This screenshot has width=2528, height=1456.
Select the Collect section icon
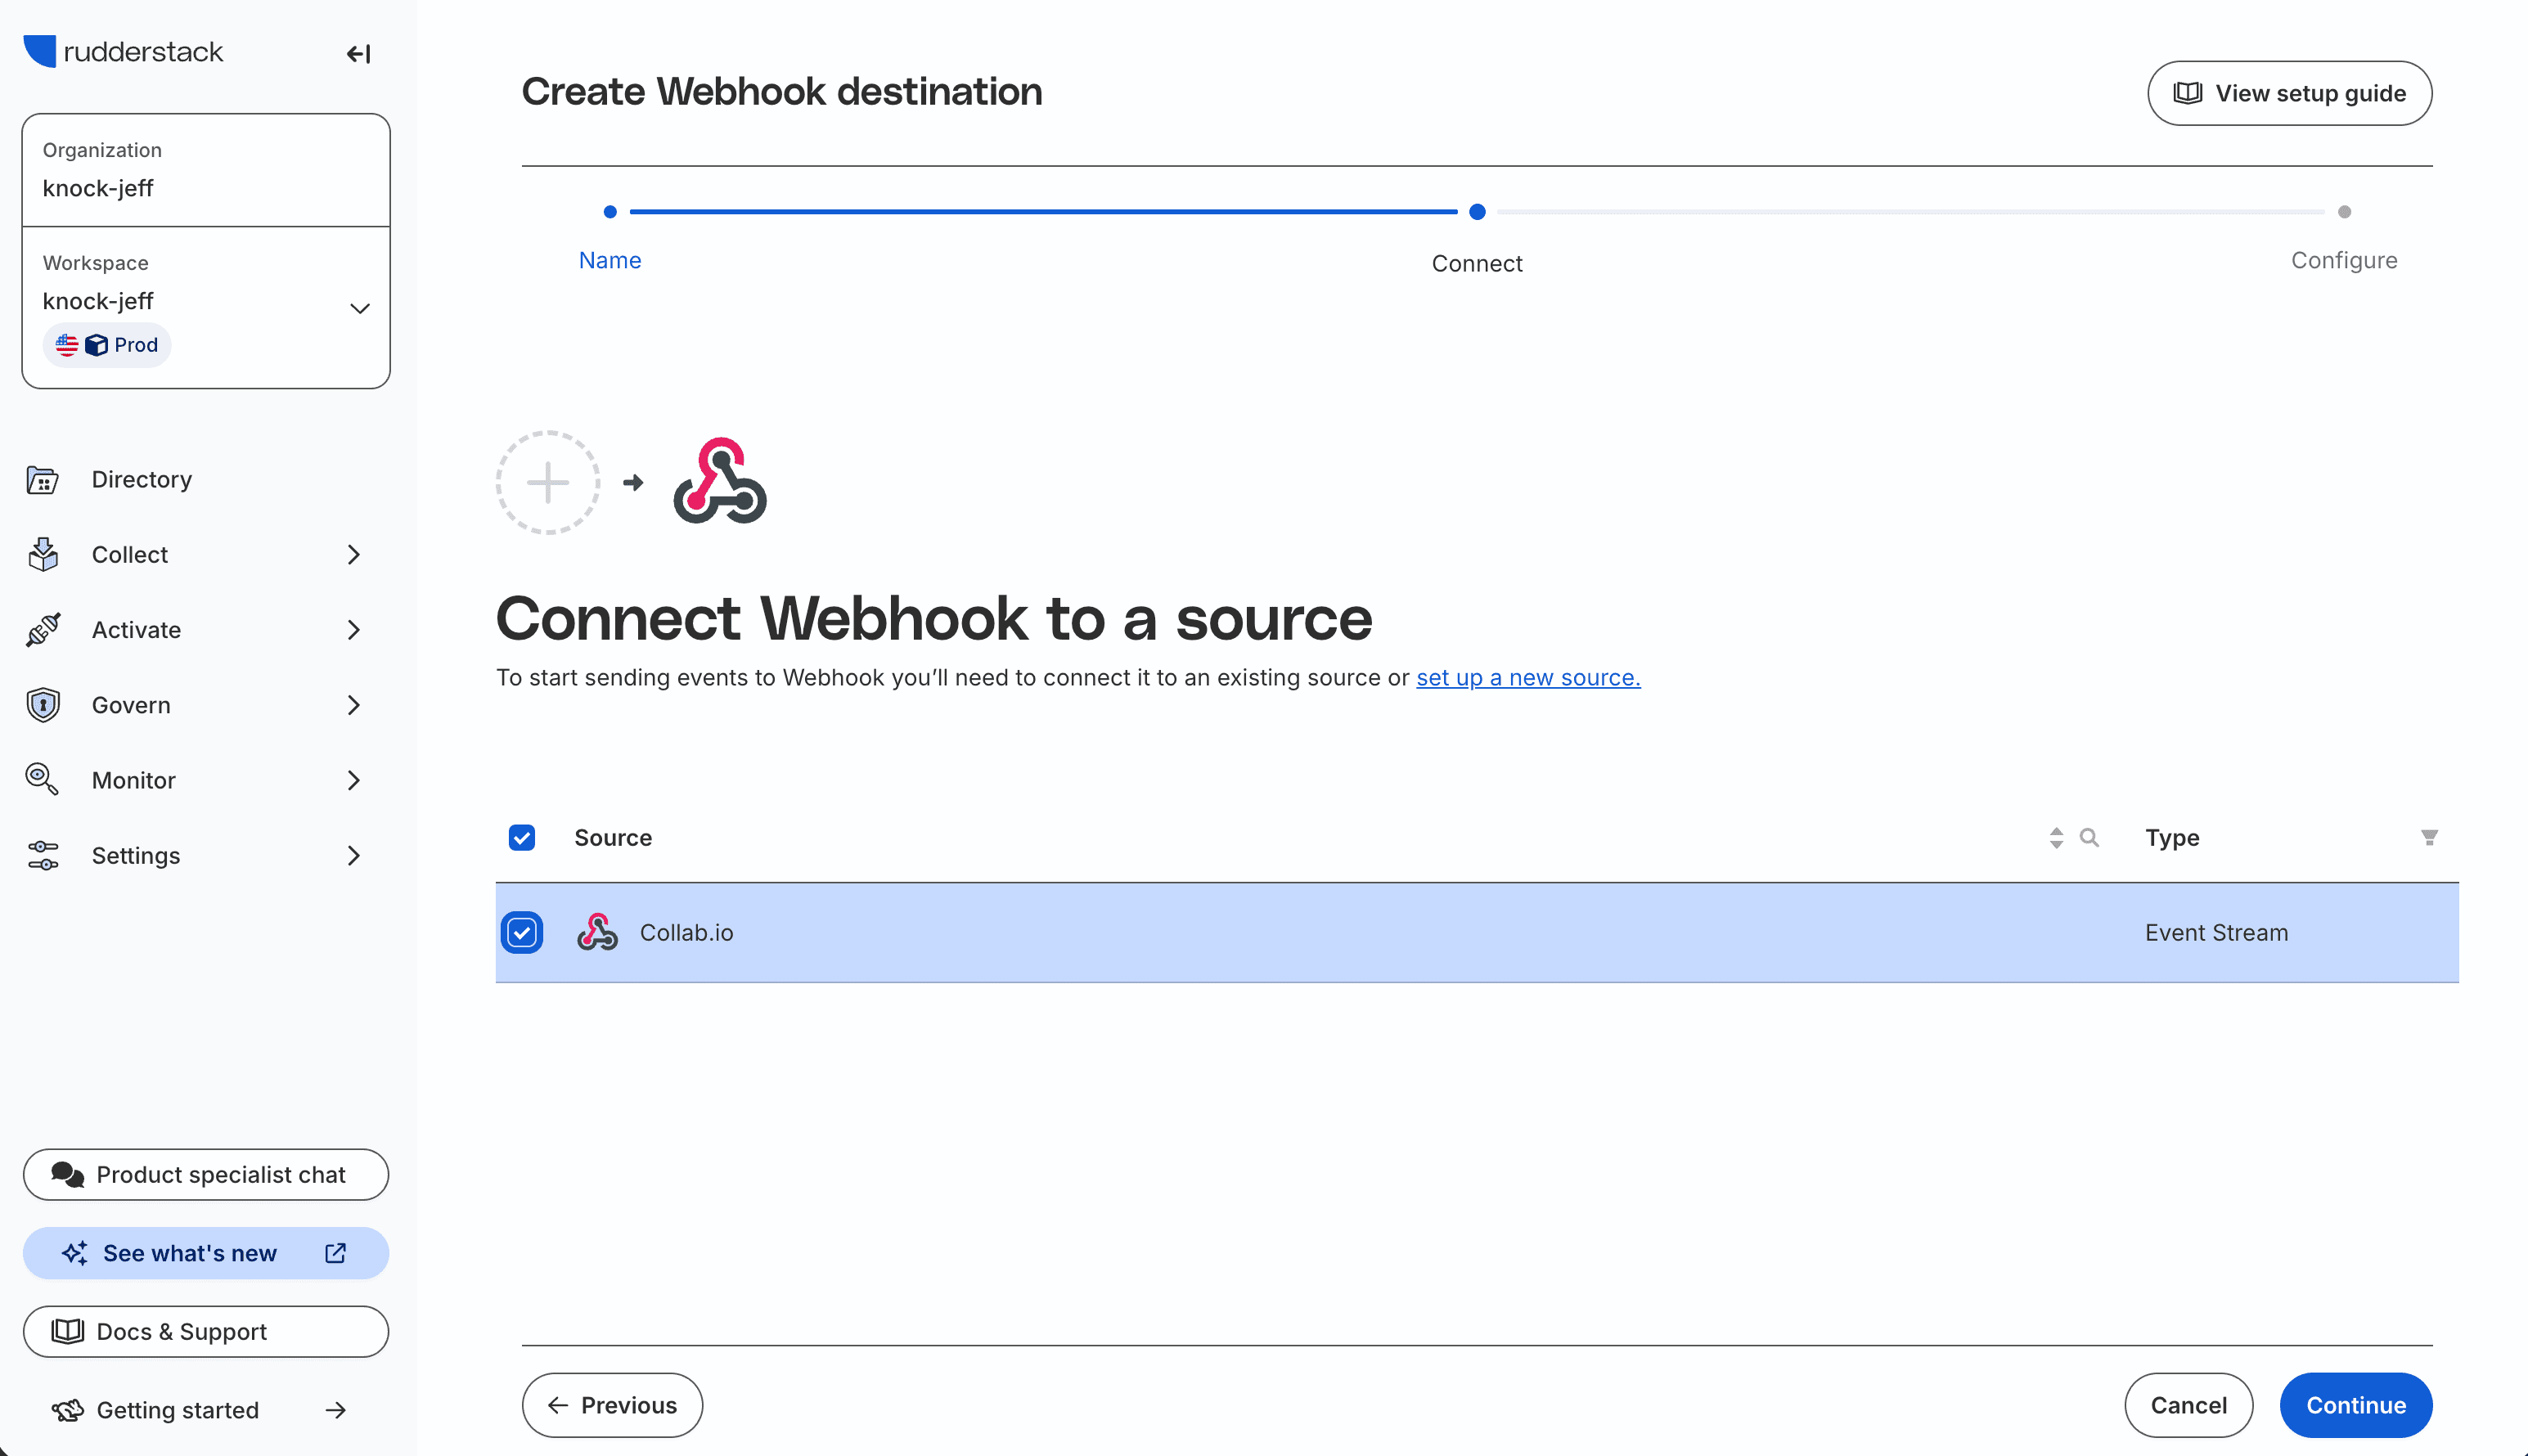pos(41,554)
